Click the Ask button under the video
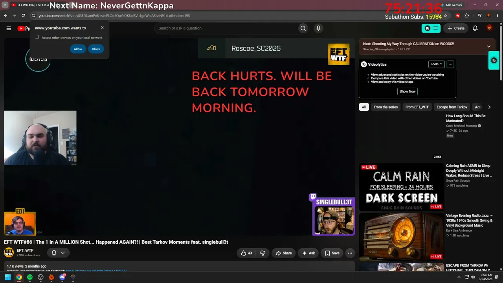Viewport: 503px width, 283px height. point(308,253)
